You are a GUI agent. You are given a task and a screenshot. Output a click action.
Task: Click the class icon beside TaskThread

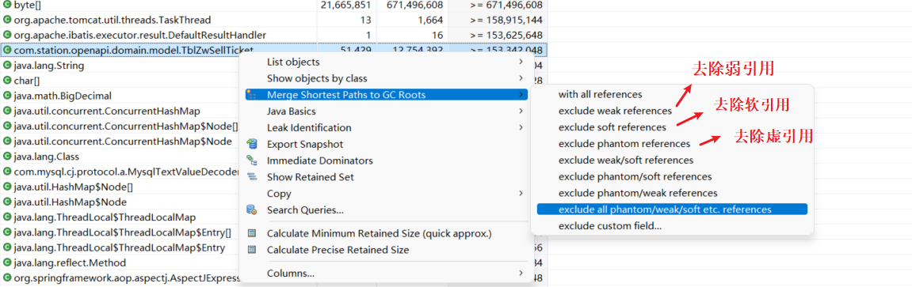pyautogui.click(x=7, y=20)
